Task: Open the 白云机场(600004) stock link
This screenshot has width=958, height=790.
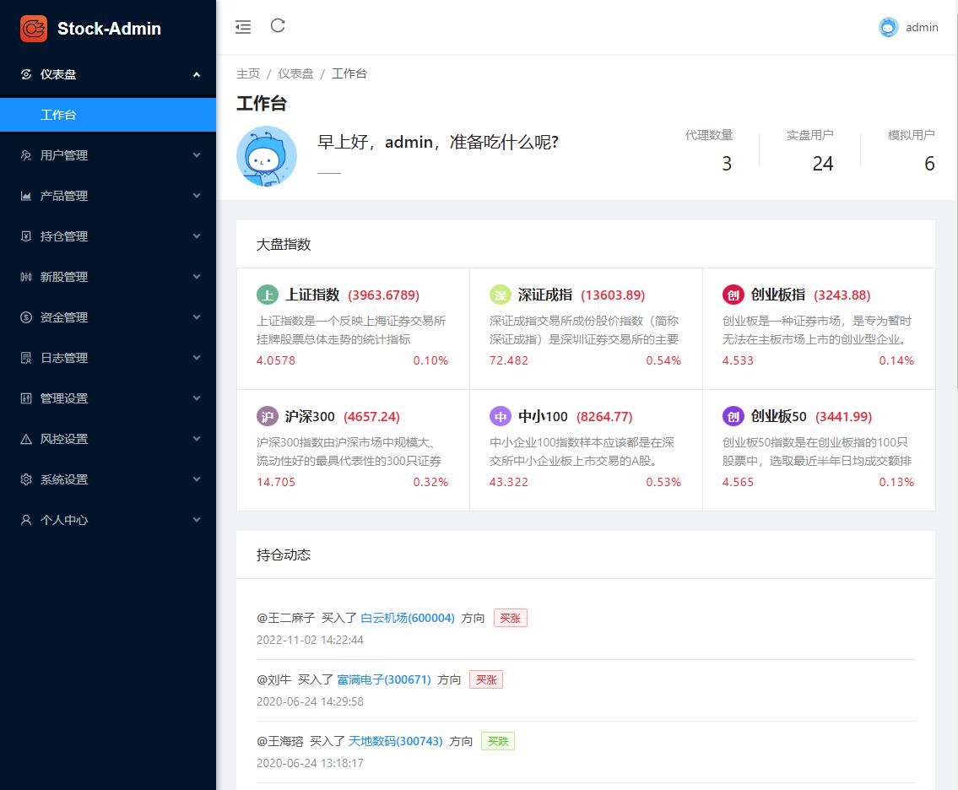Action: (408, 618)
